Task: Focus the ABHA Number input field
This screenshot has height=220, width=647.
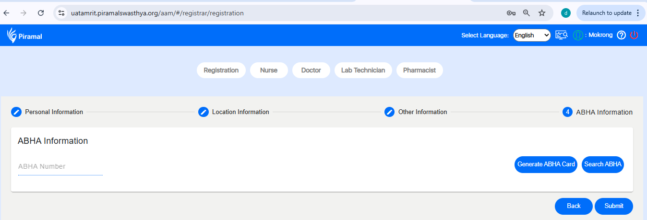Action: (x=60, y=167)
